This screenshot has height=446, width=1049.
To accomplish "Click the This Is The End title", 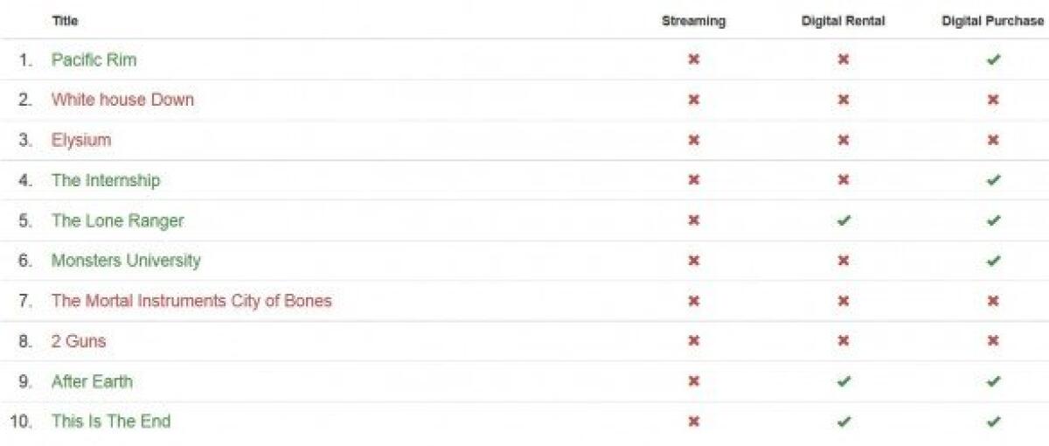I will click(x=111, y=422).
